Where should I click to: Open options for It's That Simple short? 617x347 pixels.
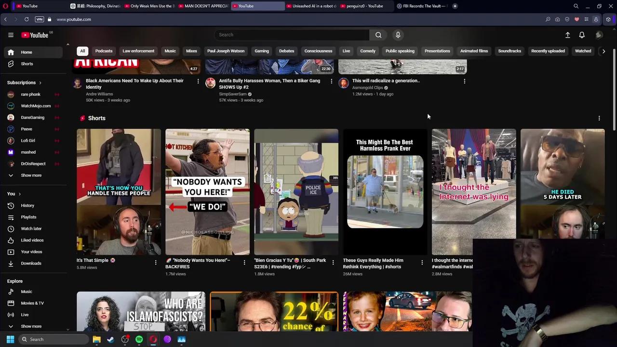point(155,262)
